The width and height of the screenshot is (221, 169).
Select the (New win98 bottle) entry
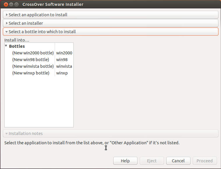coord(31,60)
